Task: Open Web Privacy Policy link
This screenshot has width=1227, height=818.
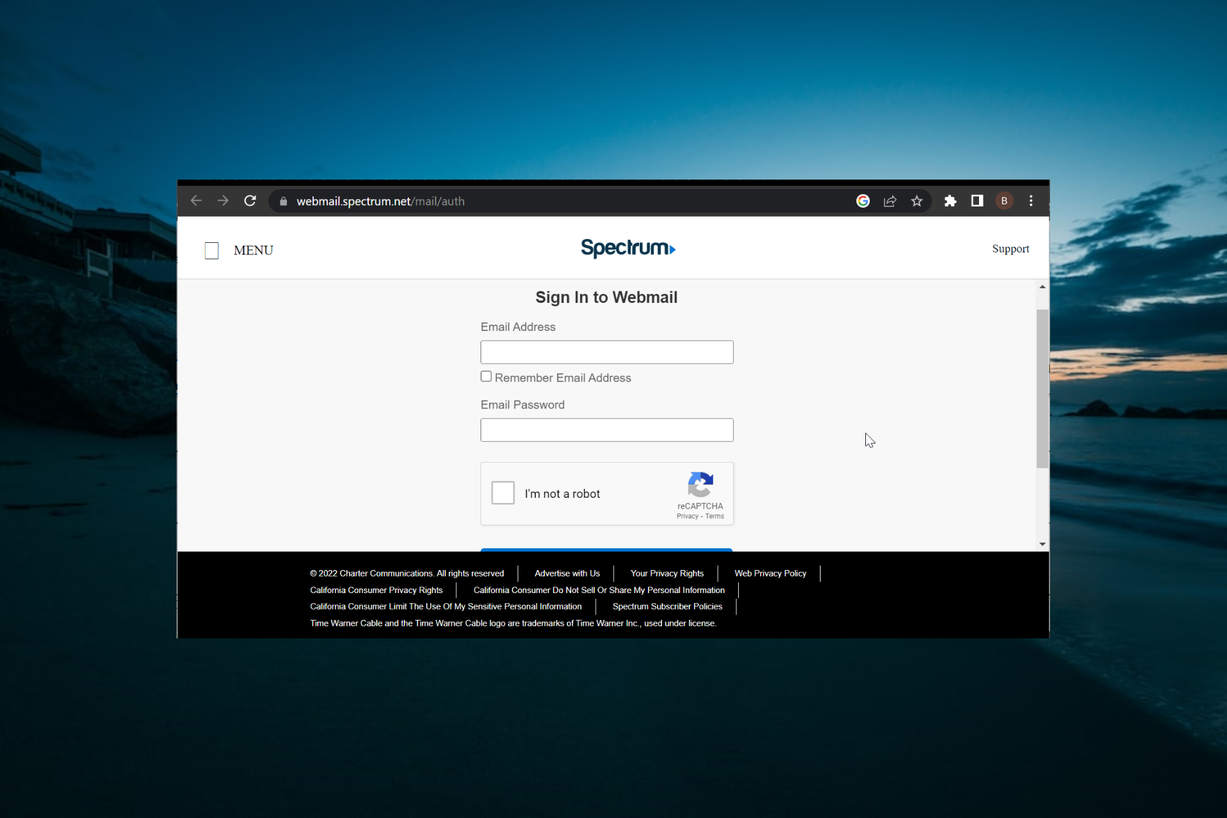Action: (x=770, y=573)
